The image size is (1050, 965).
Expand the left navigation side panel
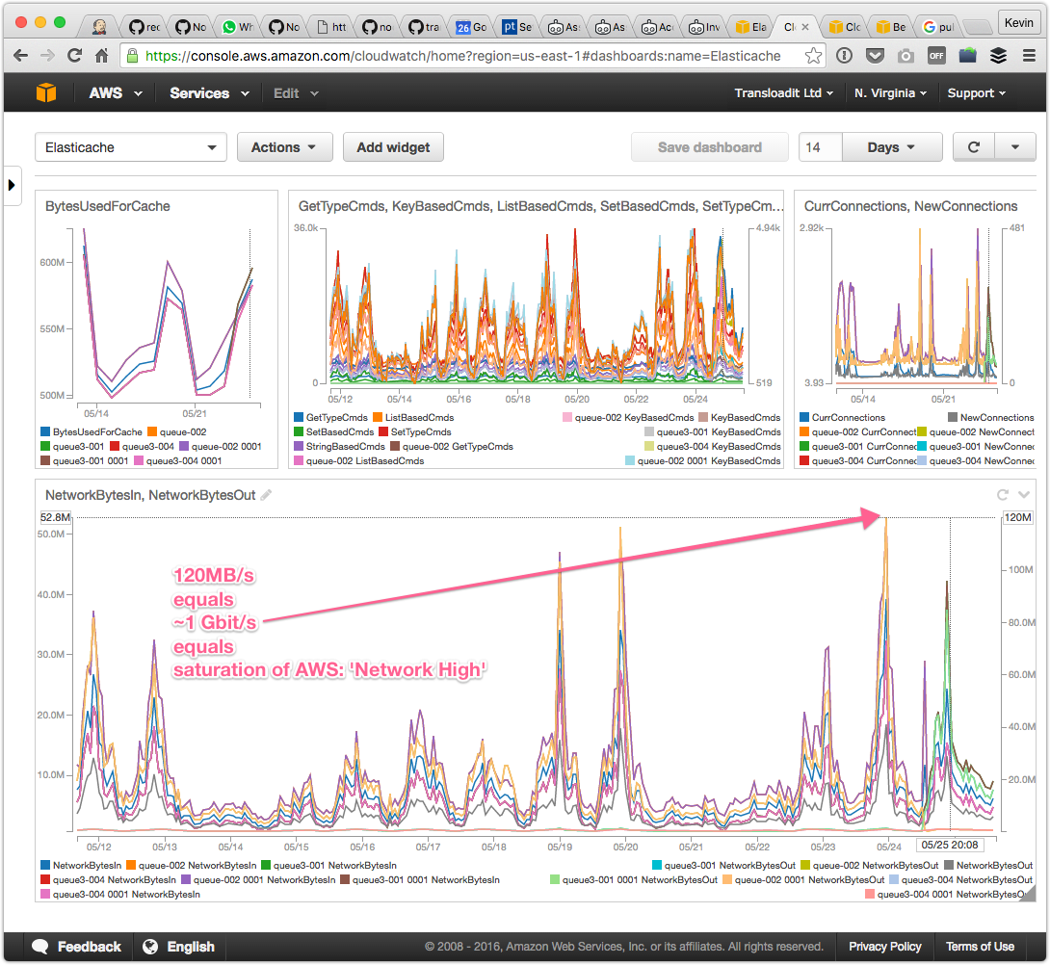coord(13,185)
